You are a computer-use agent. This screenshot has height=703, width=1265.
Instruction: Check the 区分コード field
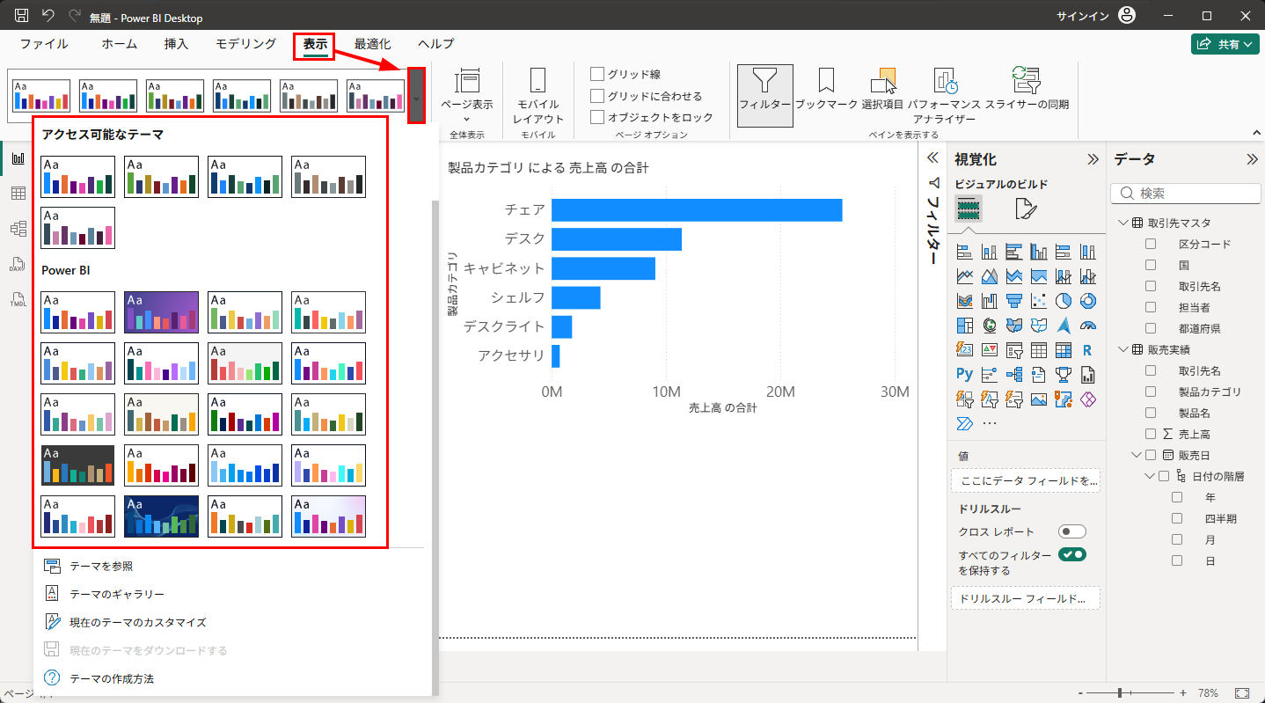click(x=1151, y=244)
